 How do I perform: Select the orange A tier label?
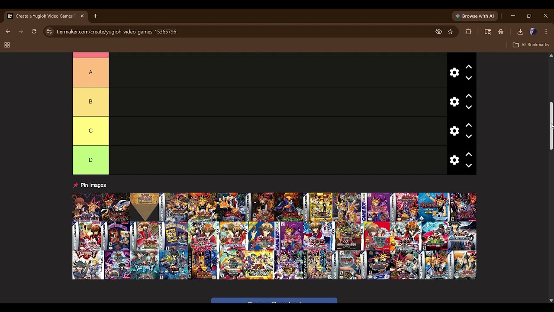pos(90,72)
